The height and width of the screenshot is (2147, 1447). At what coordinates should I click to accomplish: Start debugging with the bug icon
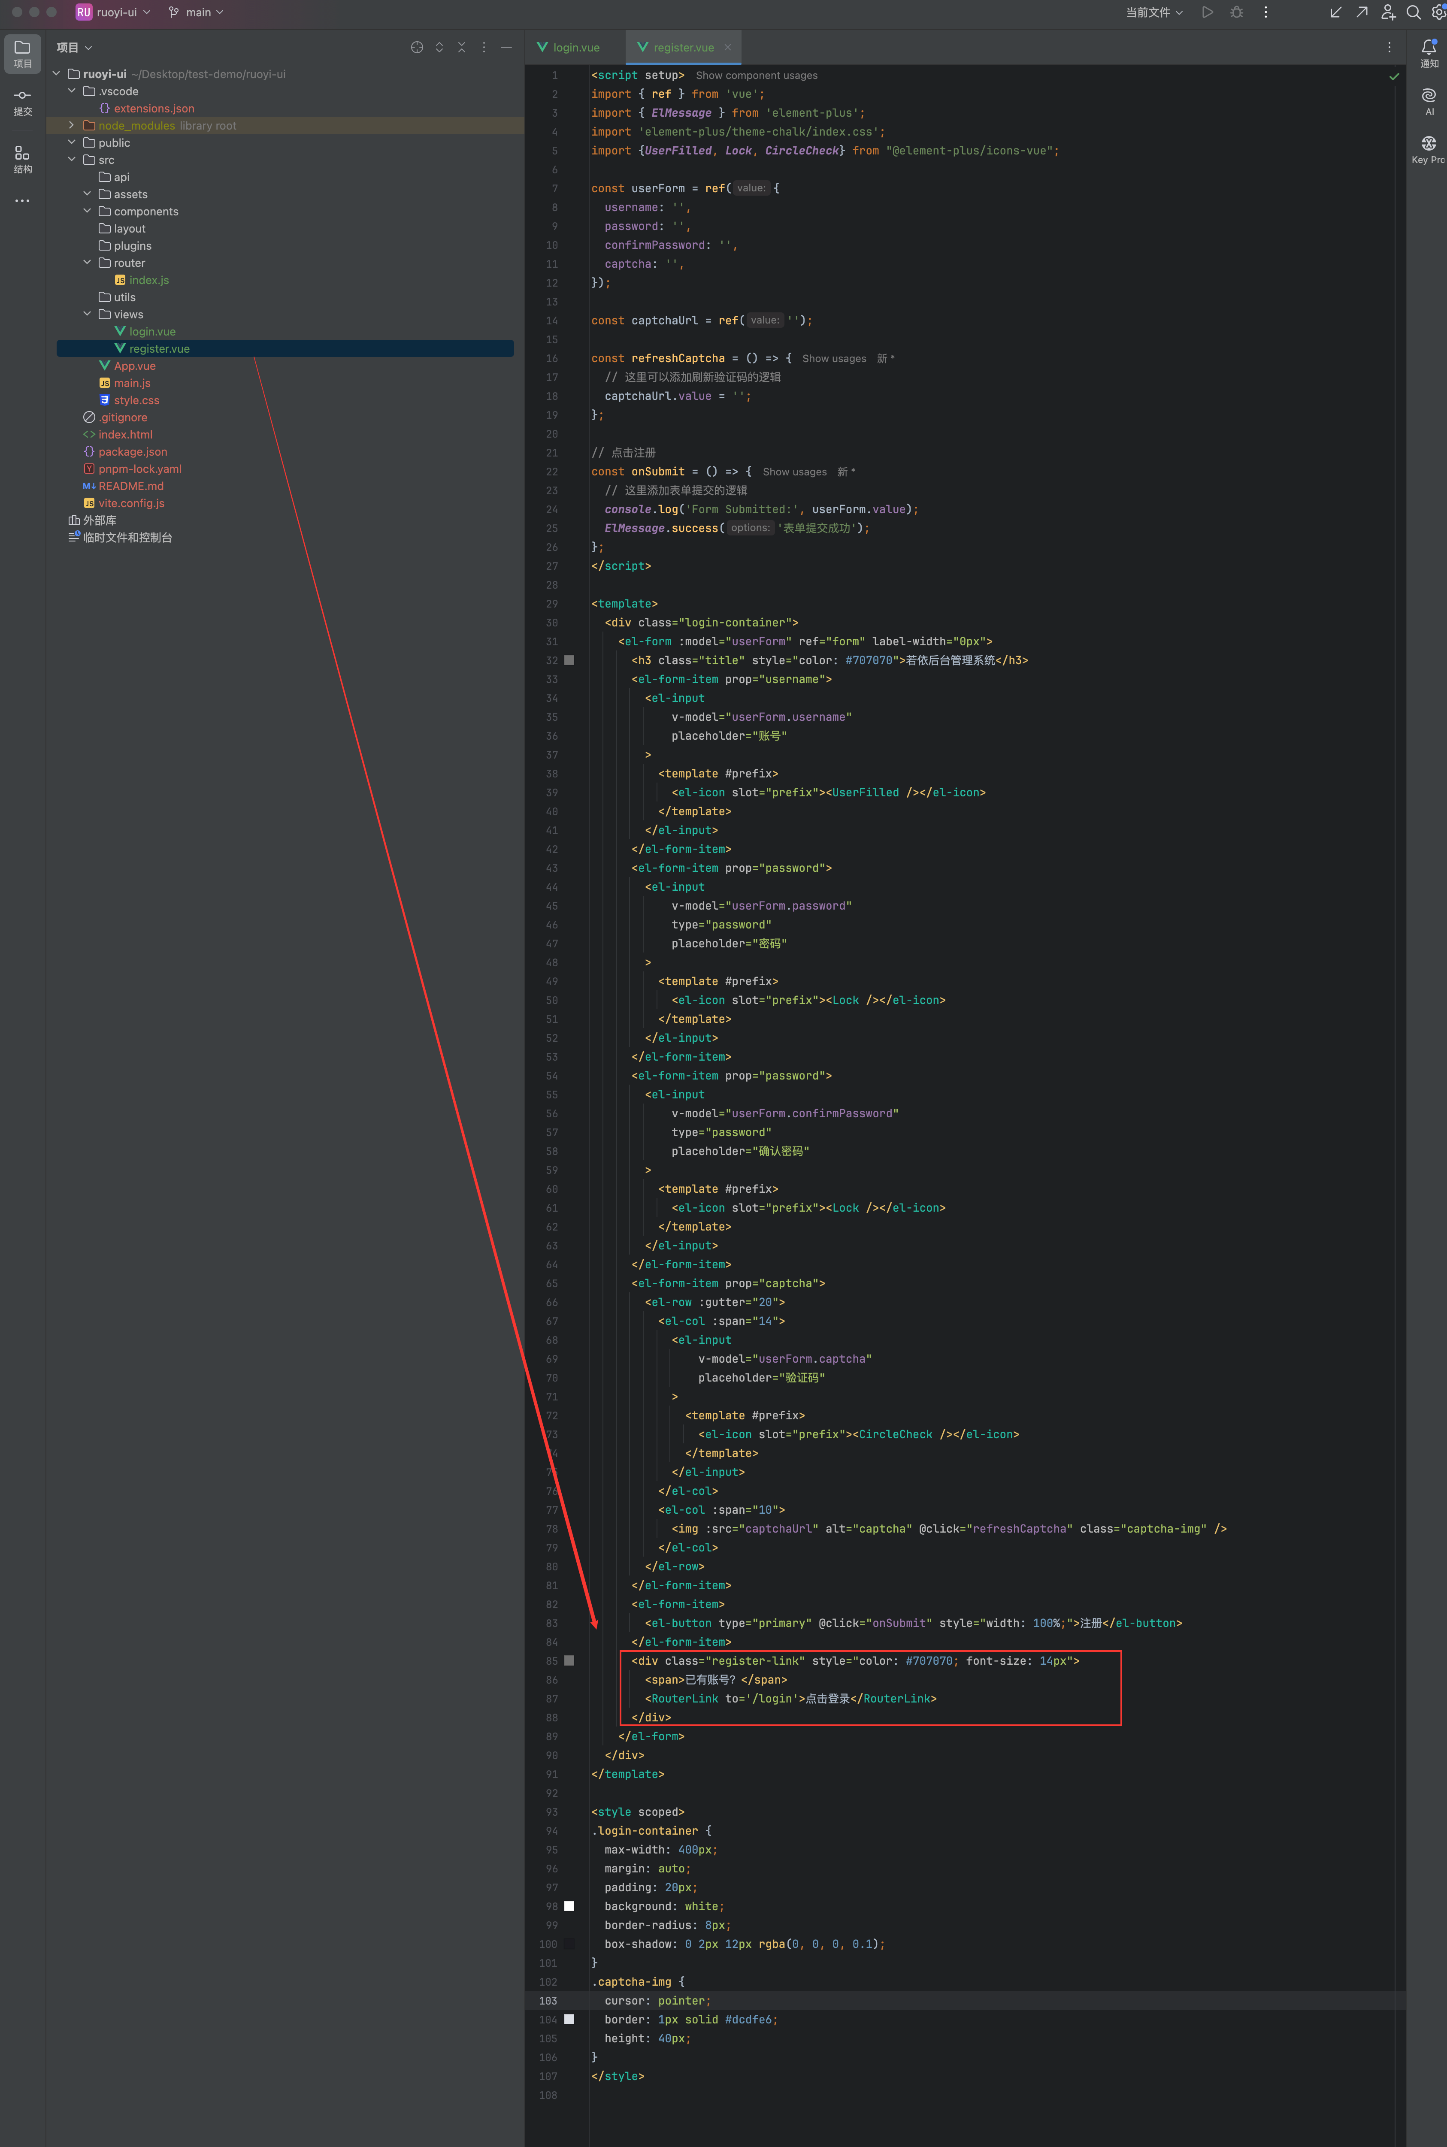(1237, 12)
